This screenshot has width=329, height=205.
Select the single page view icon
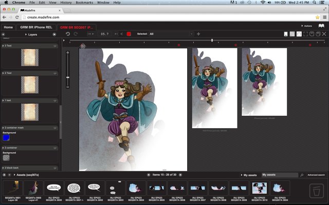click(286, 34)
